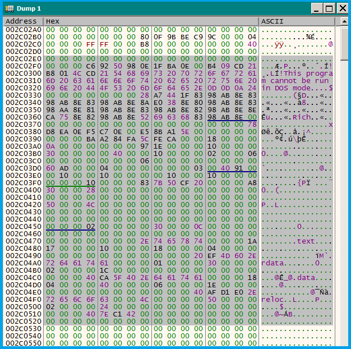Click the Dump 1 window icon
351x349 pixels.
pos(9,8)
